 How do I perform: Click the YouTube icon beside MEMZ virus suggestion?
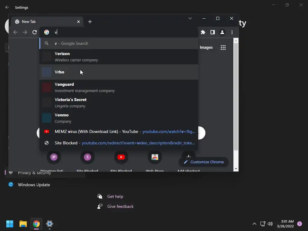pyautogui.click(x=47, y=131)
